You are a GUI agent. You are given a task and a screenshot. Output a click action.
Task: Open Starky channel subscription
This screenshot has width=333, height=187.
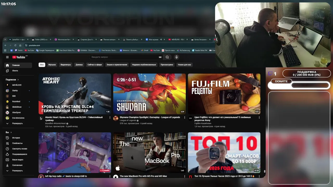[x=18, y=90]
